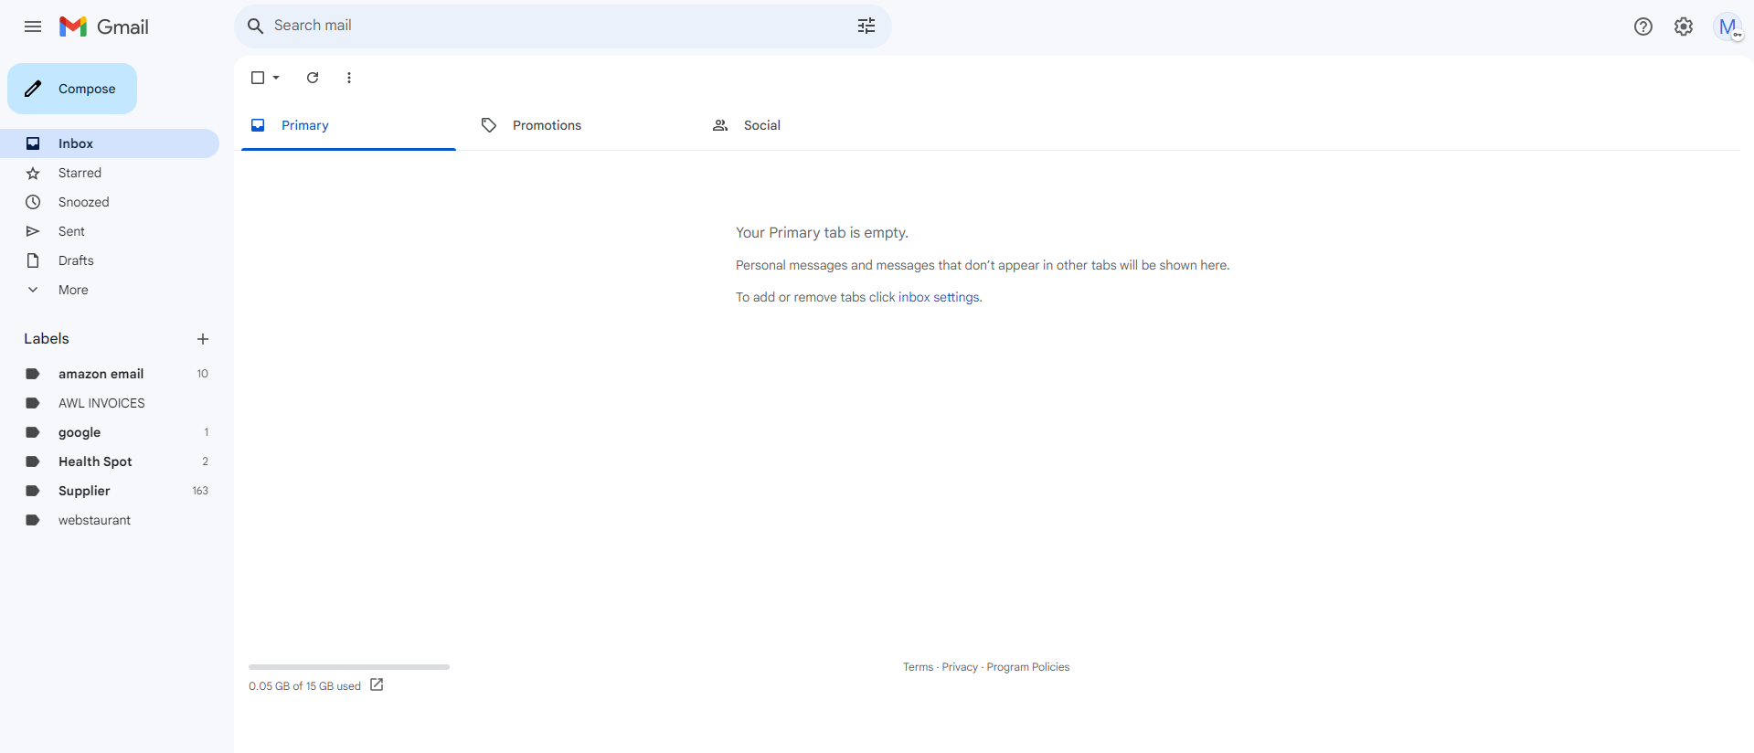Open storage management external link icon
This screenshot has width=1754, height=753.
(377, 684)
